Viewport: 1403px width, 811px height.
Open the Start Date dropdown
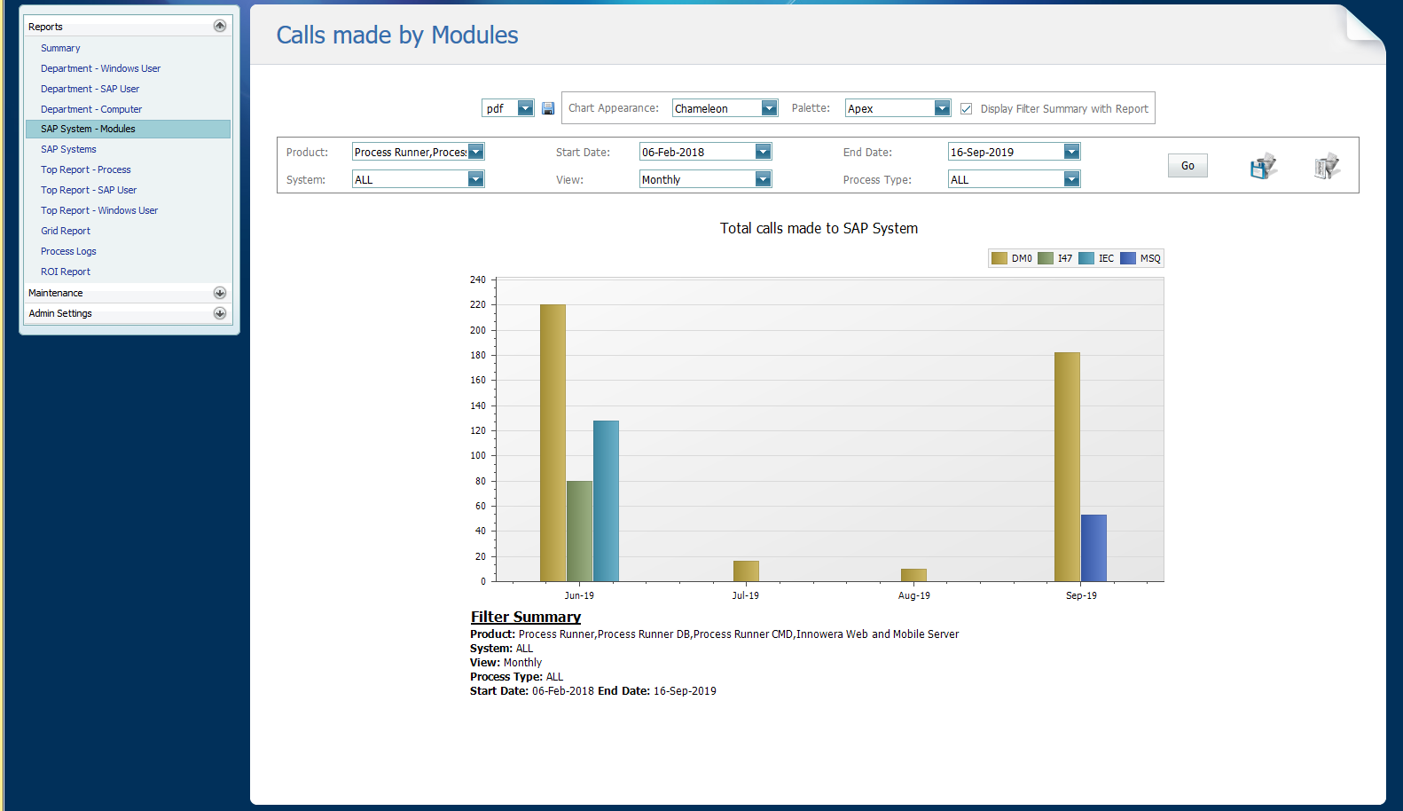point(763,152)
